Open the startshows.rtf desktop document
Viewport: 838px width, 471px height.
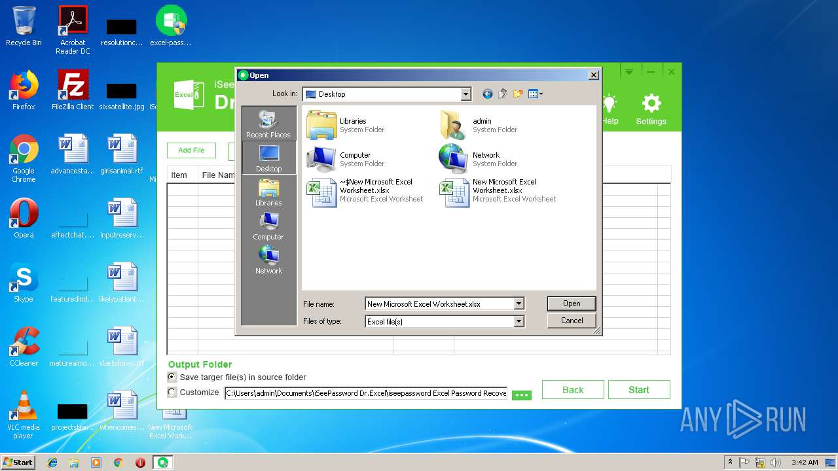(122, 347)
